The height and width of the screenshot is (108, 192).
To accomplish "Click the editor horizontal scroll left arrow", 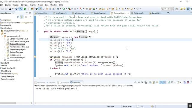I will click(x=40, y=78).
